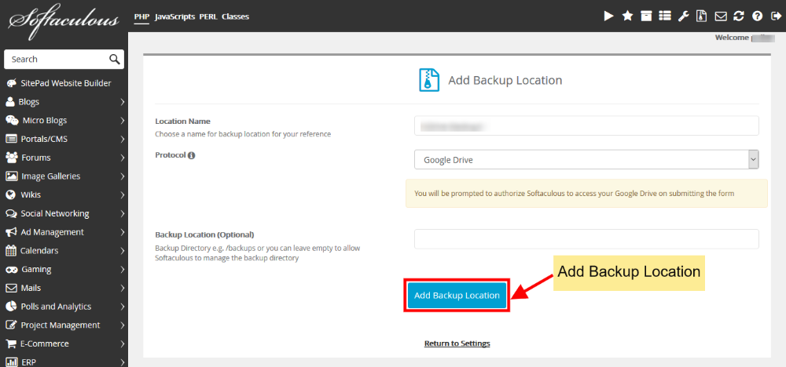Focus the Backup Location (Optional) field
Image resolution: width=786 pixels, height=367 pixels.
[586, 239]
